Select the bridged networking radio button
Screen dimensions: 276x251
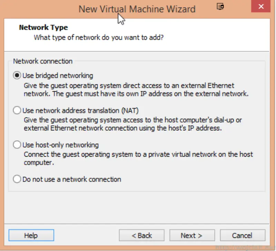click(17, 75)
